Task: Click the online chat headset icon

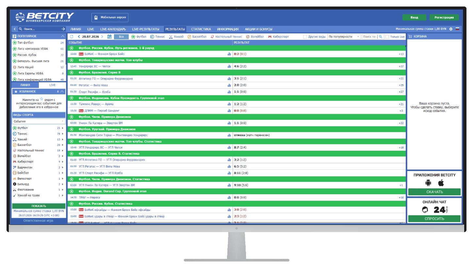Action: (425, 210)
